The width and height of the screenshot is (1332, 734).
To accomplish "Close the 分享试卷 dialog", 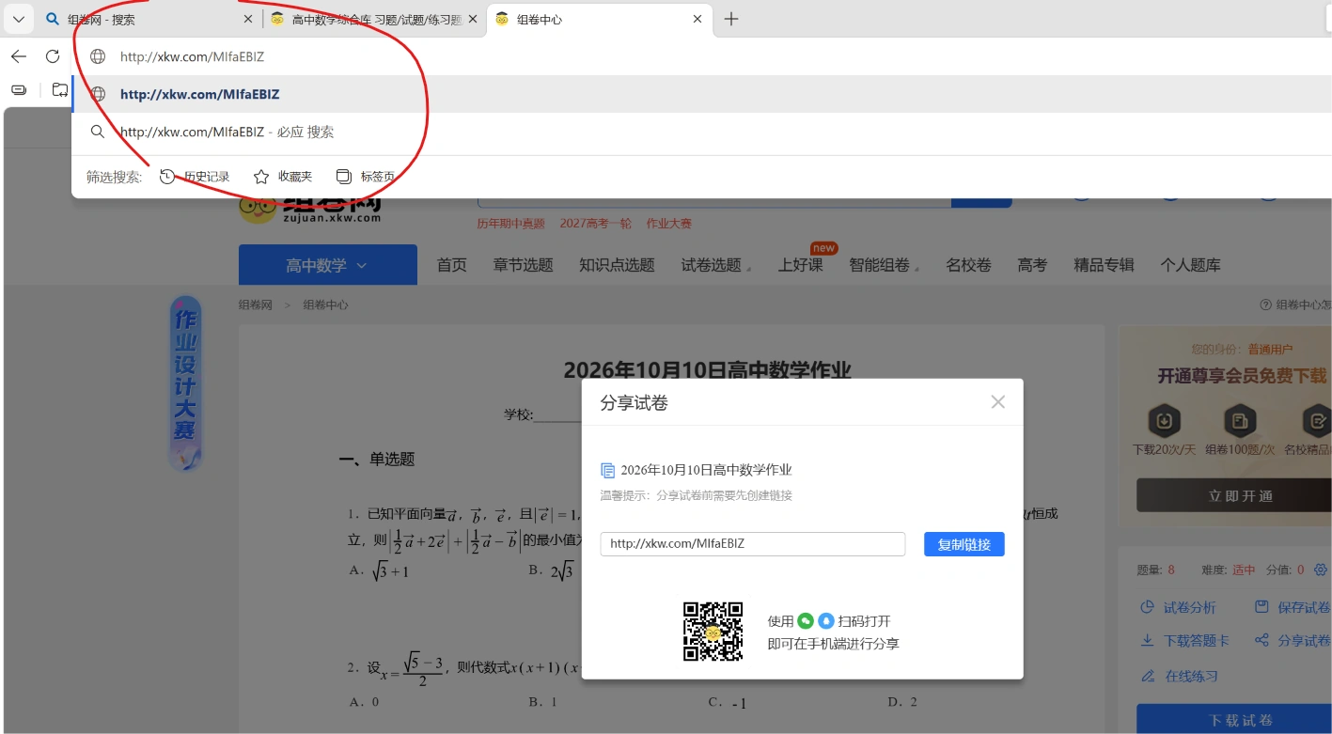I will [x=998, y=402].
